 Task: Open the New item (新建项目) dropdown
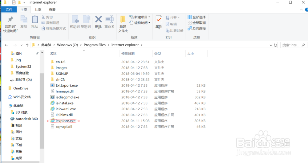[x=140, y=17]
